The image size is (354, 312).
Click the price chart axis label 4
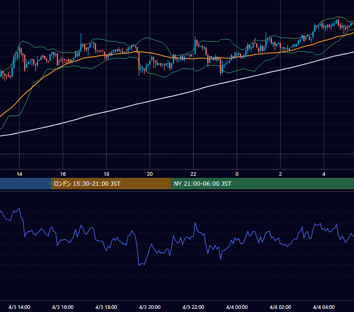tap(324, 174)
